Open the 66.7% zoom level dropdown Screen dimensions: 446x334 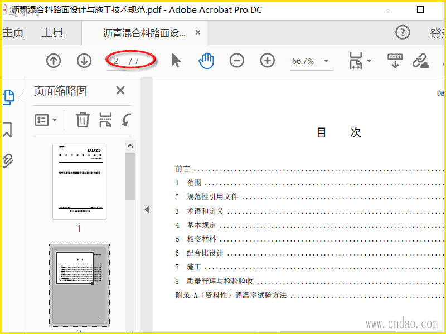point(326,61)
